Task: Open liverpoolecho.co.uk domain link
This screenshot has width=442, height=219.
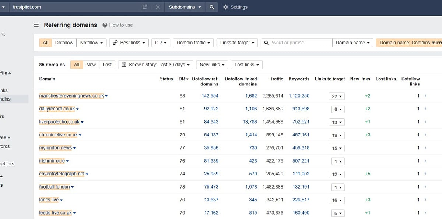Action: 59,122
